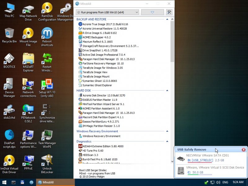Viewport: 248px width, 186px height.
Task: Select Windows Recovery Environment program entry
Action: 101,136
